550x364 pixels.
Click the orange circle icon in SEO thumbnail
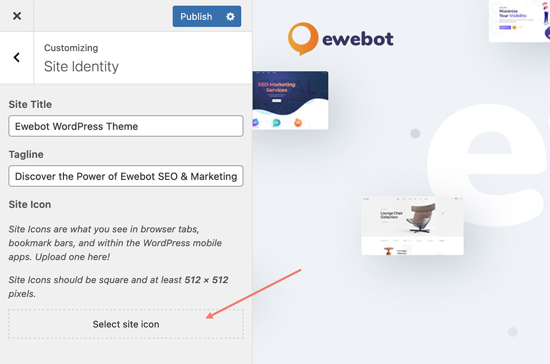tap(297, 123)
